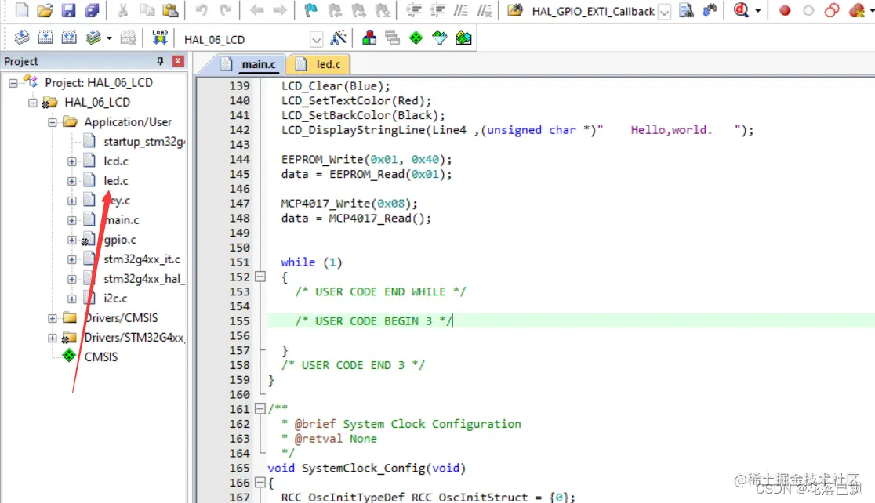Open the Batch Build icon
This screenshot has height=503, width=875.
pyautogui.click(x=93, y=38)
